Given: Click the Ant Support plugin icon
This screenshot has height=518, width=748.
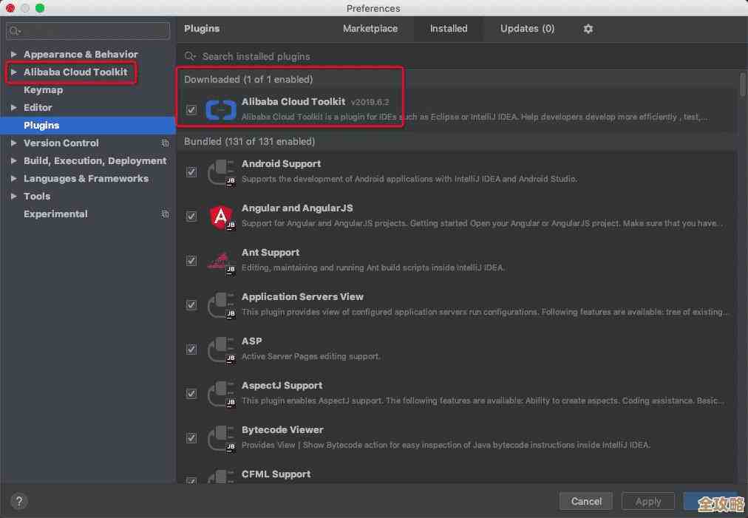Looking at the screenshot, I should coord(220,260).
